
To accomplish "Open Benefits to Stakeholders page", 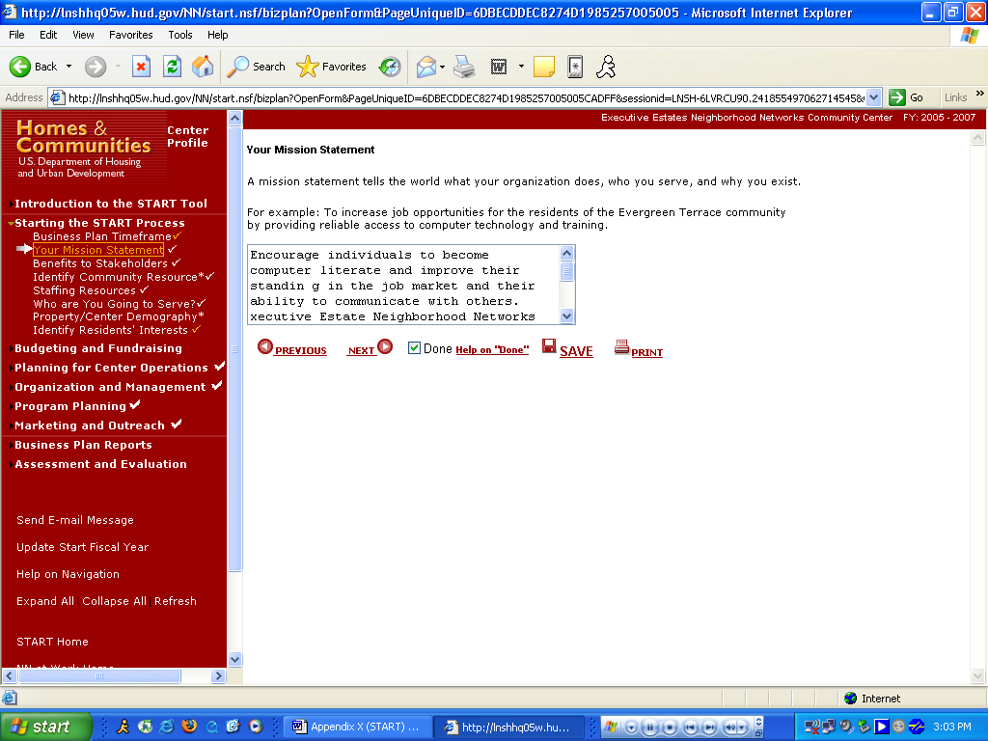I will tap(100, 263).
